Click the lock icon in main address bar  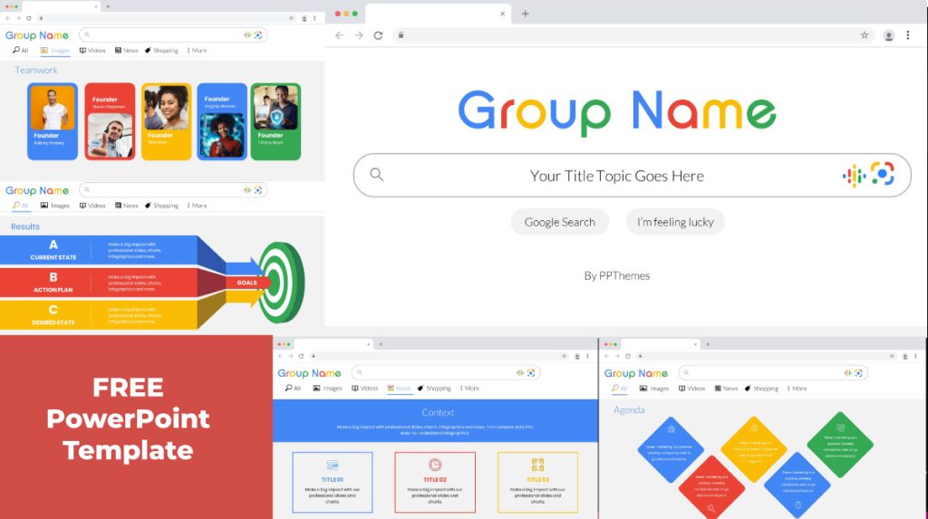pos(401,35)
